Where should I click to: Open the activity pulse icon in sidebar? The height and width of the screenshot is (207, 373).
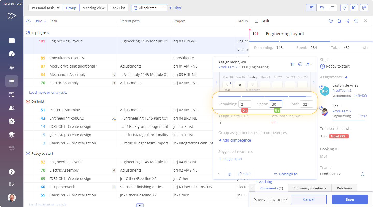click(x=12, y=68)
